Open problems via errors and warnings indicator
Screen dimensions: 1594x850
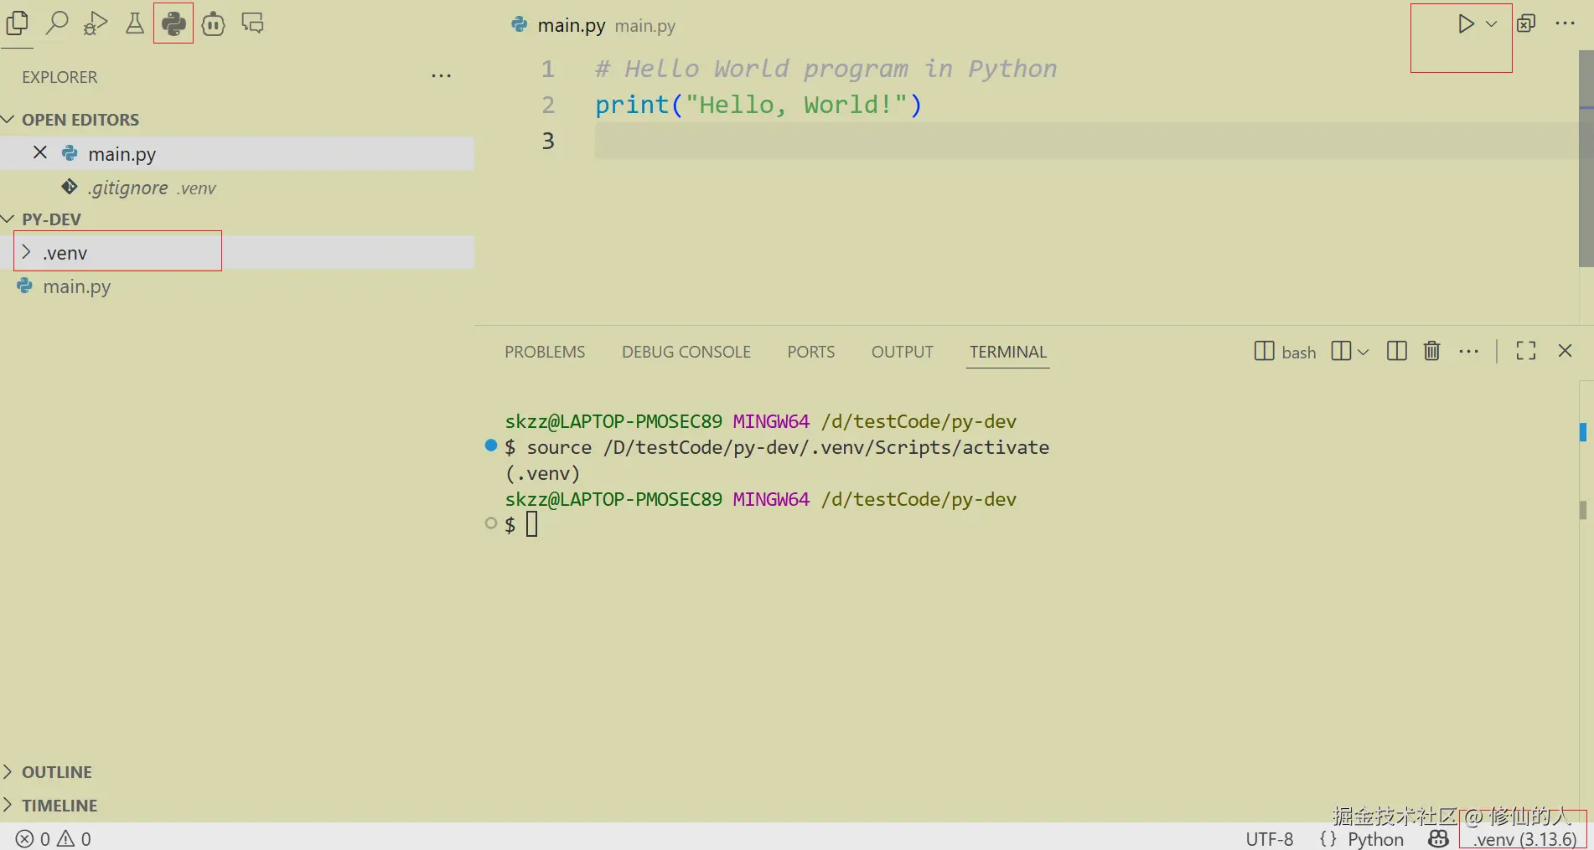point(54,838)
